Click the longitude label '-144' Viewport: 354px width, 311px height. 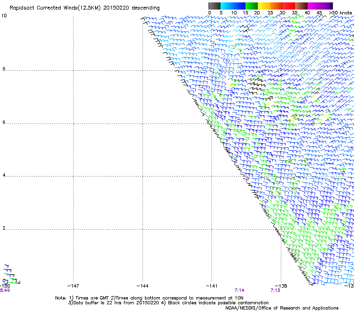(x=143, y=286)
